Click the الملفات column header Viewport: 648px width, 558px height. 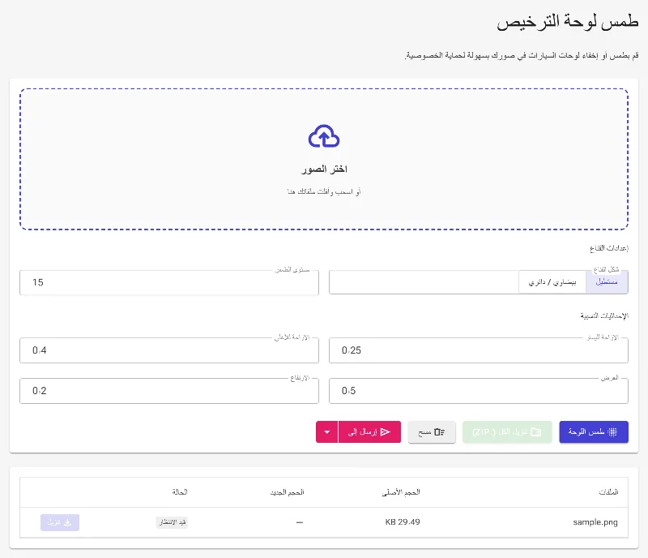pyautogui.click(x=608, y=491)
